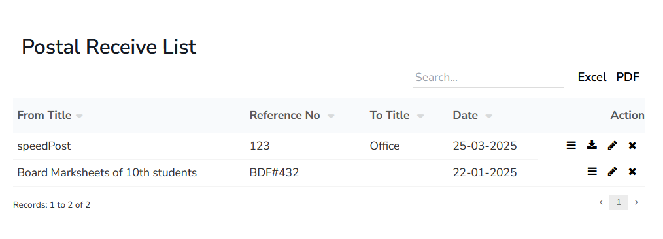Go to the previous page arrow
Screen dimensions: 663x239
pos(601,202)
